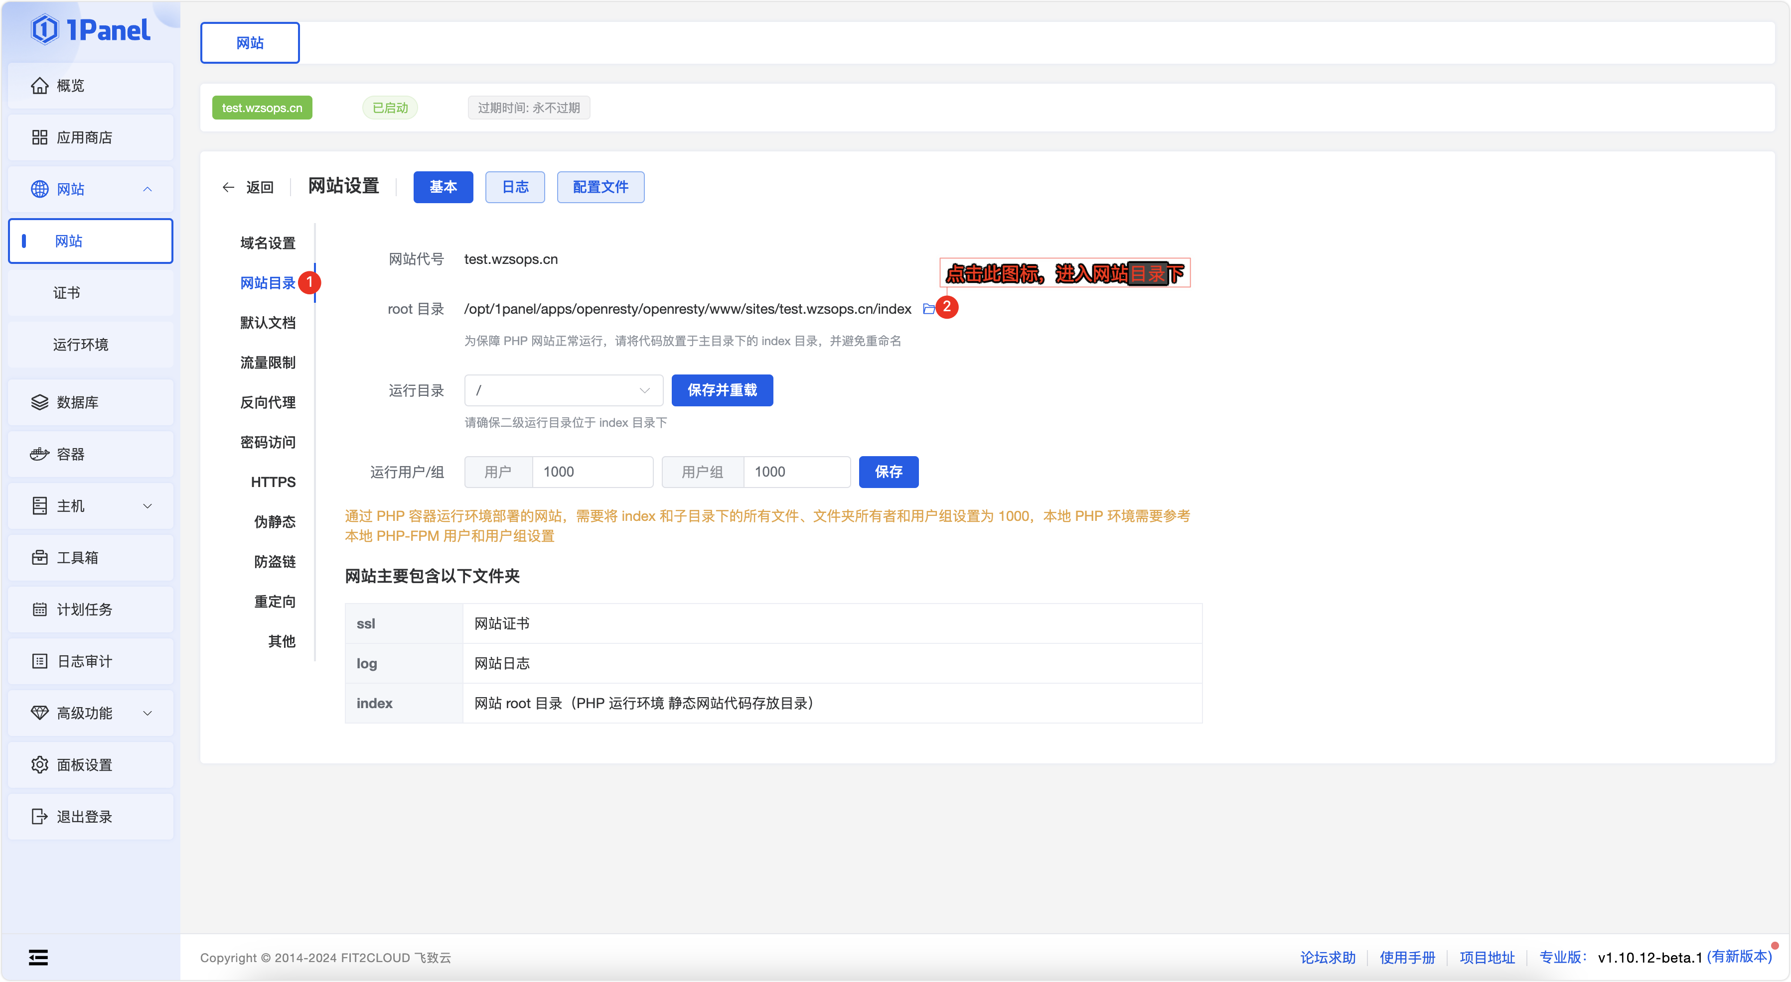Open 面板设置 gear icon in sidebar
The image size is (1791, 982).
pos(40,765)
